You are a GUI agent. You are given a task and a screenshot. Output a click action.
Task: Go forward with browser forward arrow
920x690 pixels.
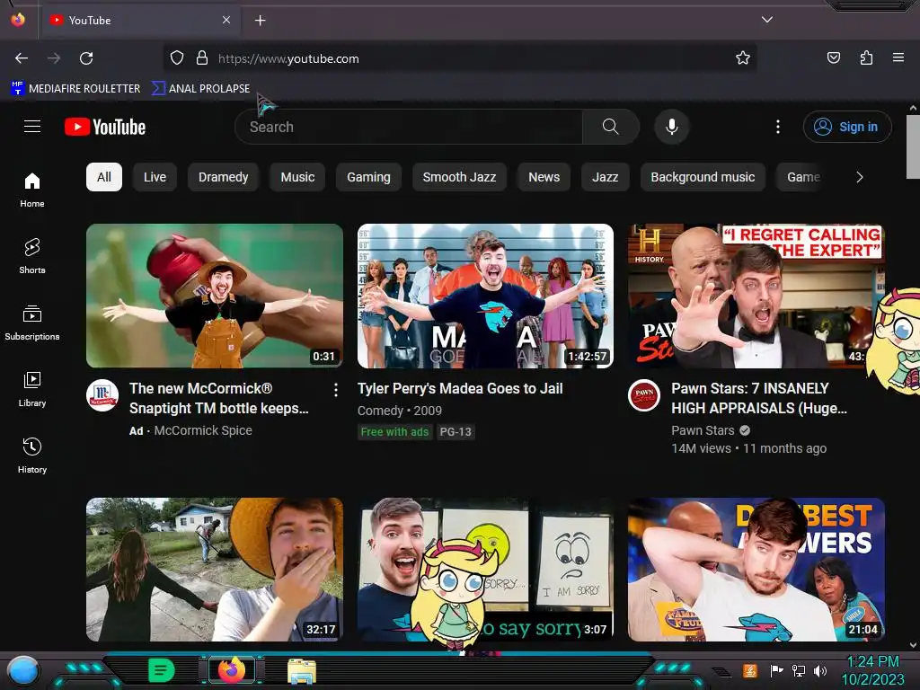tap(54, 58)
